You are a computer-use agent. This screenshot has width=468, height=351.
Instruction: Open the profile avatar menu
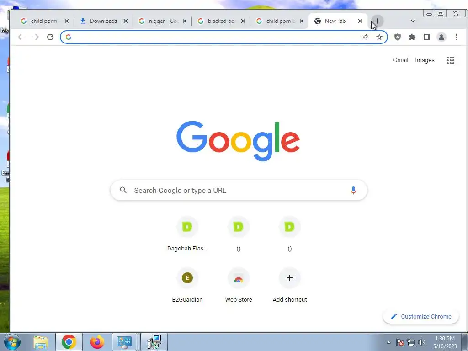(441, 37)
